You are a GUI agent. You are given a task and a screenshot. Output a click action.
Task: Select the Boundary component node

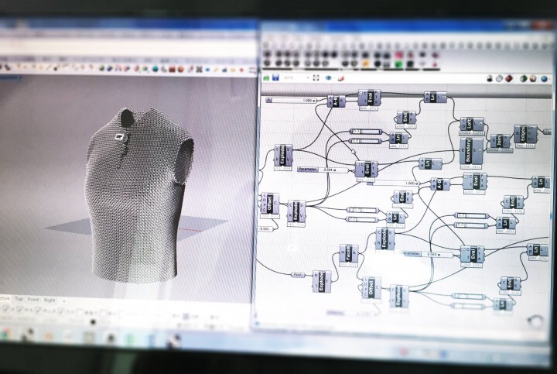click(x=466, y=149)
